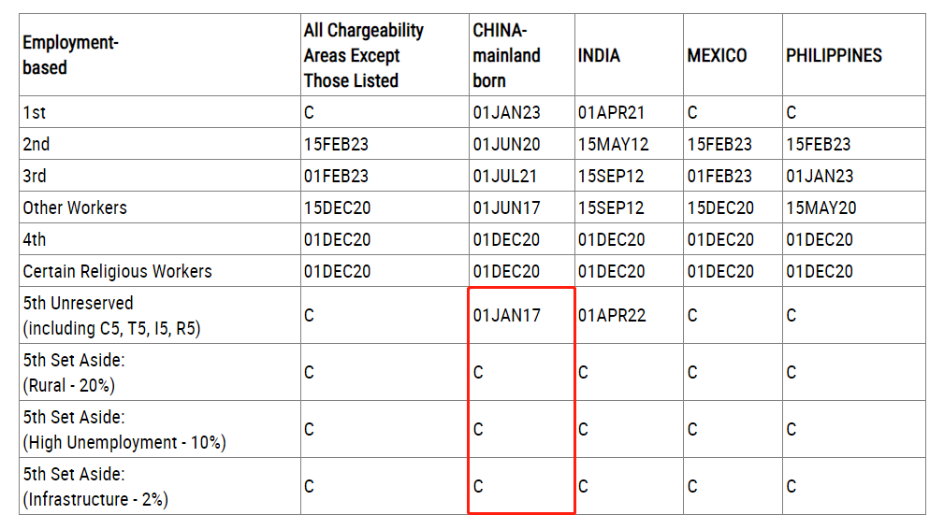
Task: Select the 01JUL21 date for China 3rd
Action: click(x=504, y=176)
